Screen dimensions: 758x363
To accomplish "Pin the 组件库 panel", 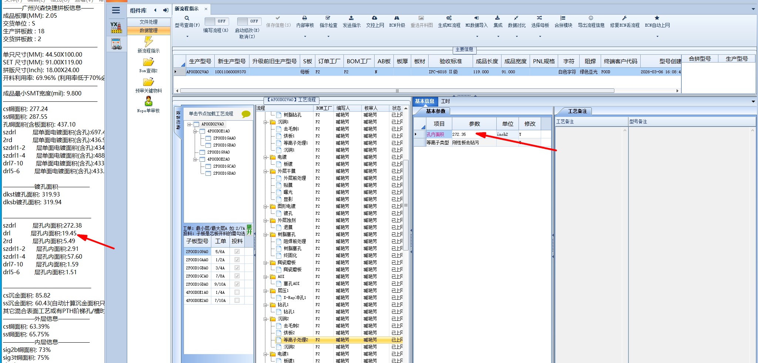I will coord(165,10).
